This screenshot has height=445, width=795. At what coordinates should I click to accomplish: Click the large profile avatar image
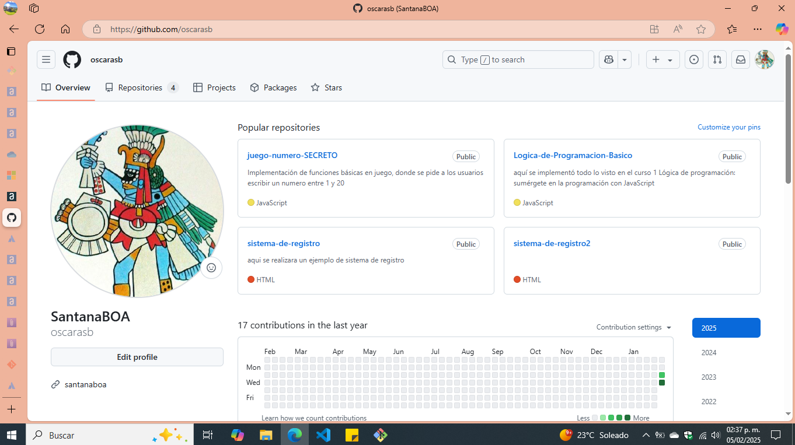click(x=137, y=211)
